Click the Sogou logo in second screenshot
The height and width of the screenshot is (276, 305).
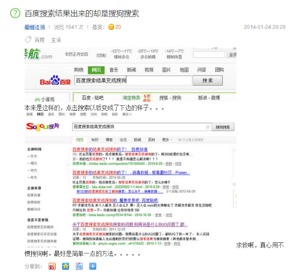[x=42, y=127]
